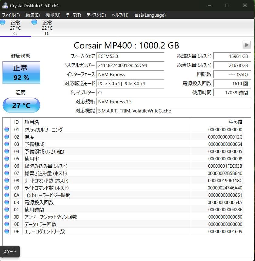Open the 編集(E) menu
This screenshot has height=261, width=255.
[x=33, y=15]
